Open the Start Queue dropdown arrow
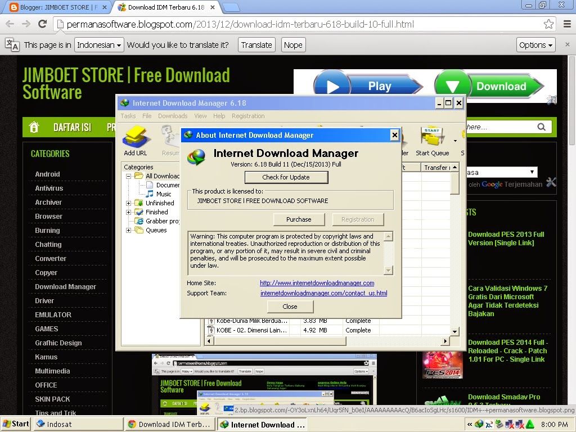The width and height of the screenshot is (576, 432). [x=455, y=141]
